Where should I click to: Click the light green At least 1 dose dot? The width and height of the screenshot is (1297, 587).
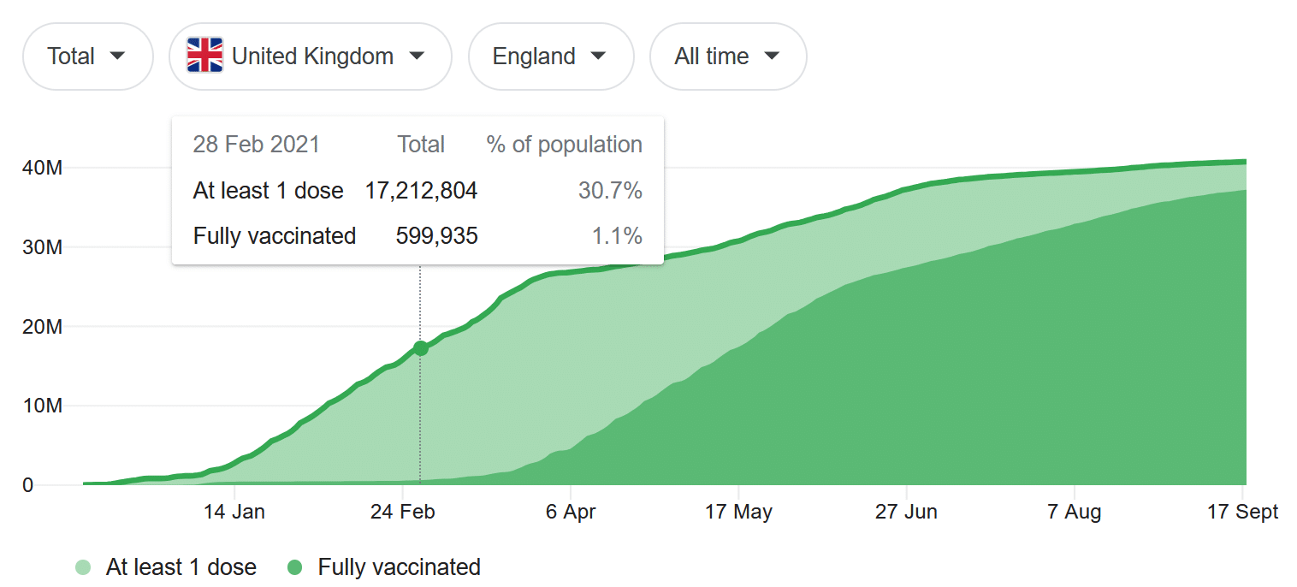click(x=83, y=566)
